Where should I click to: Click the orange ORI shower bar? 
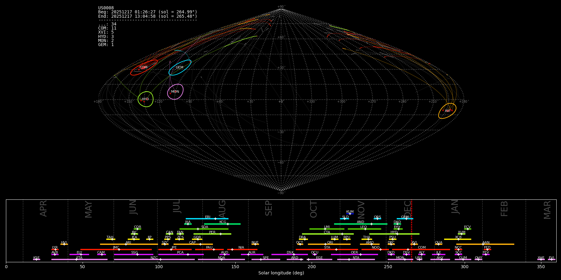tap(329, 244)
